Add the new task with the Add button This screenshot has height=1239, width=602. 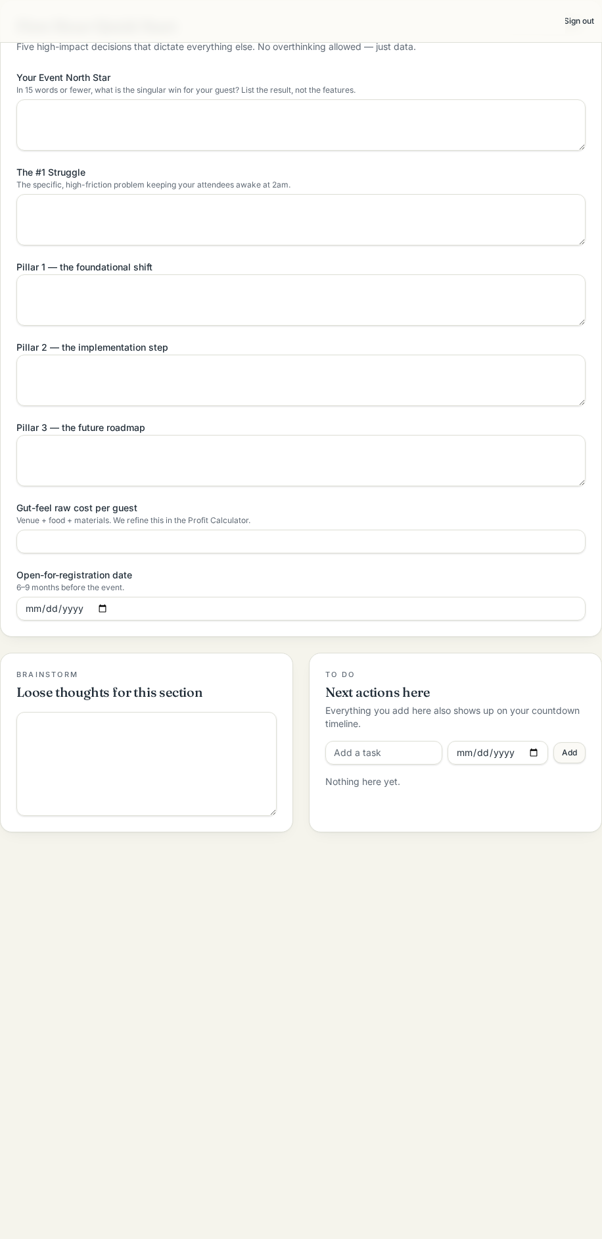569,753
